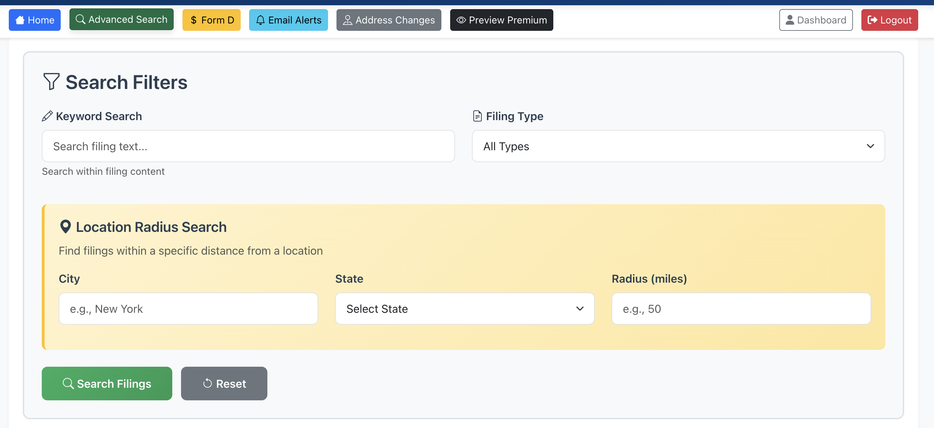934x428 pixels.
Task: Click the eye icon on Preview Premium
Action: 461,20
